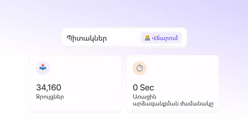Click the 34,160 conversations count
This screenshot has width=248, height=139.
tap(49, 88)
